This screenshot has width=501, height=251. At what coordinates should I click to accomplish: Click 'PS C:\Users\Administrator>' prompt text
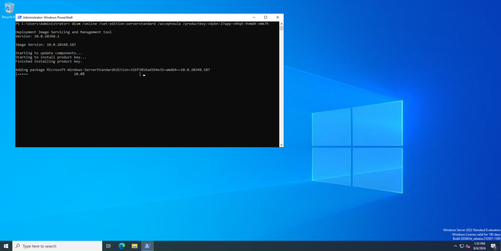43,23
